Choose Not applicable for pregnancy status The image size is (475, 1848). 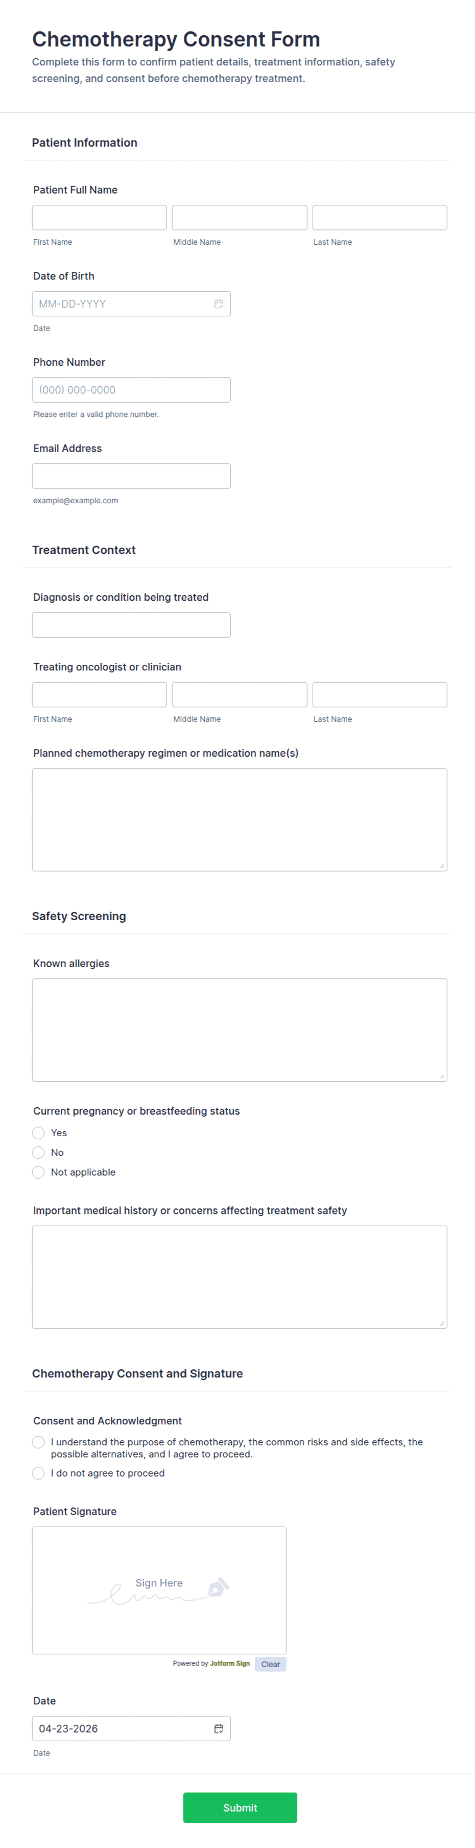[x=38, y=1172]
